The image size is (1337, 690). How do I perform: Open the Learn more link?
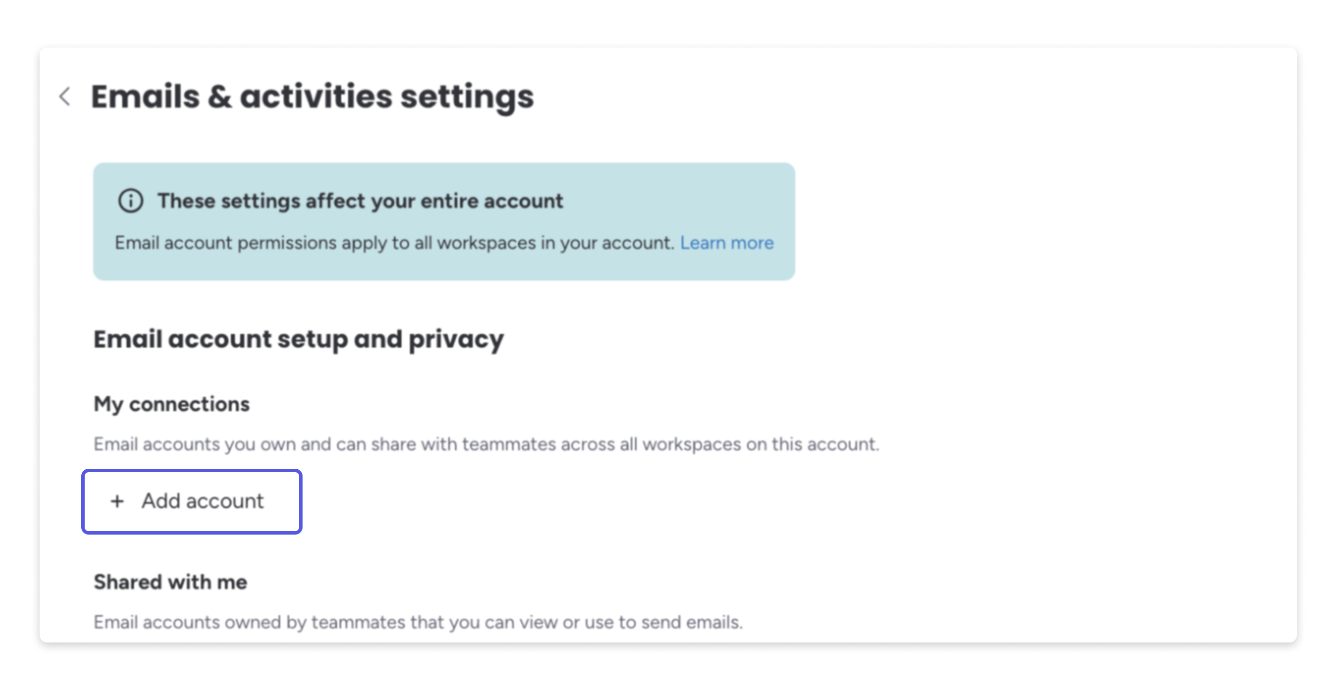[726, 242]
